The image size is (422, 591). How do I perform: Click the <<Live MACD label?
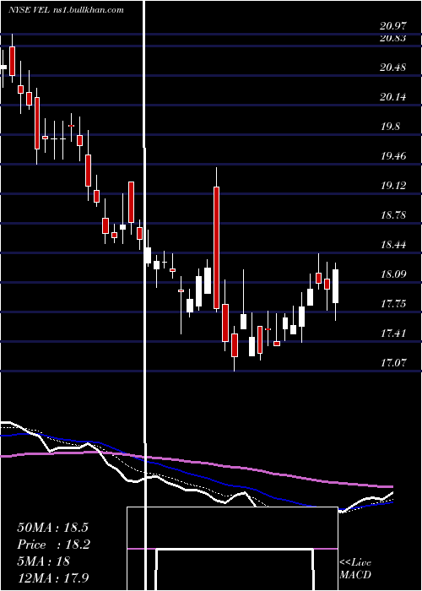355,569
